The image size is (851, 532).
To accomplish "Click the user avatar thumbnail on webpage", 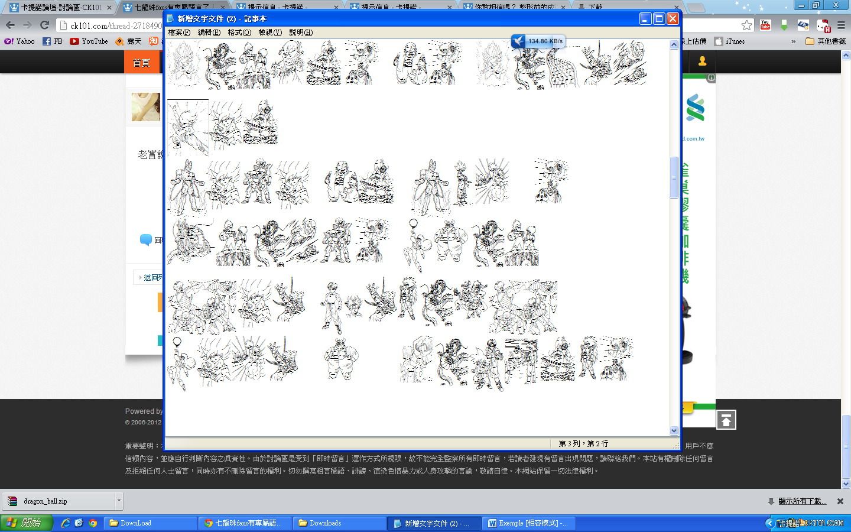I will coord(146,107).
